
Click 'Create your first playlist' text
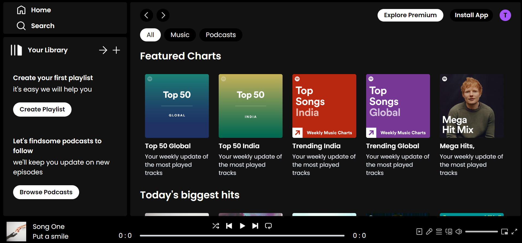53,78
